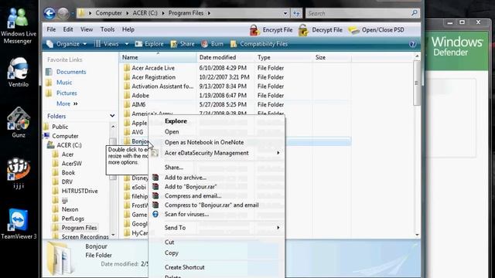The image size is (495, 278).
Task: Select Open as Notebook in OneNote
Action: (x=204, y=142)
